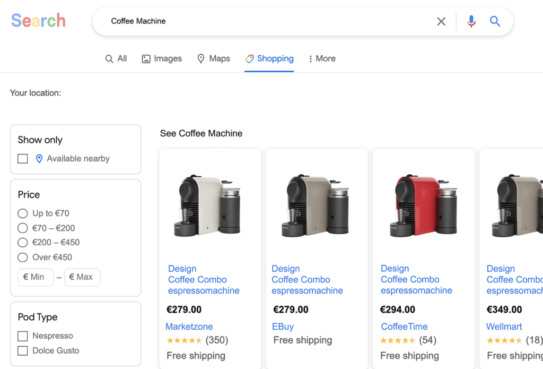Open the CoffeeTime listing's product title link
This screenshot has width=543, height=369.
pos(416,279)
